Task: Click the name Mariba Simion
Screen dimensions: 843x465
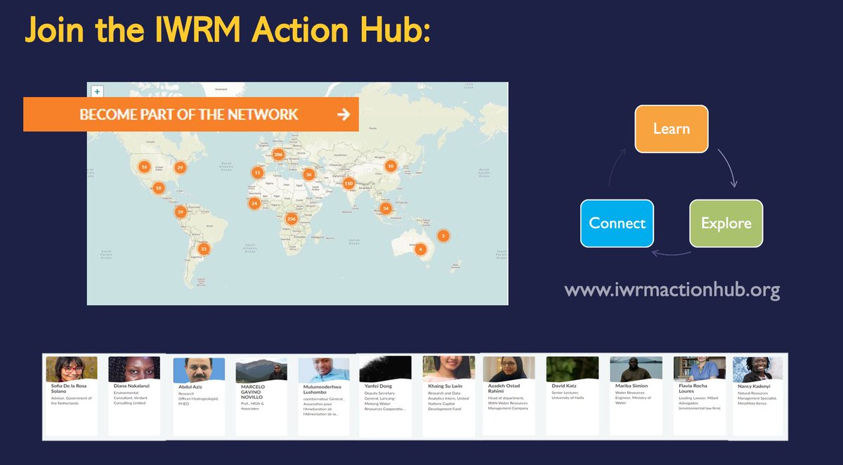Action: pyautogui.click(x=632, y=386)
